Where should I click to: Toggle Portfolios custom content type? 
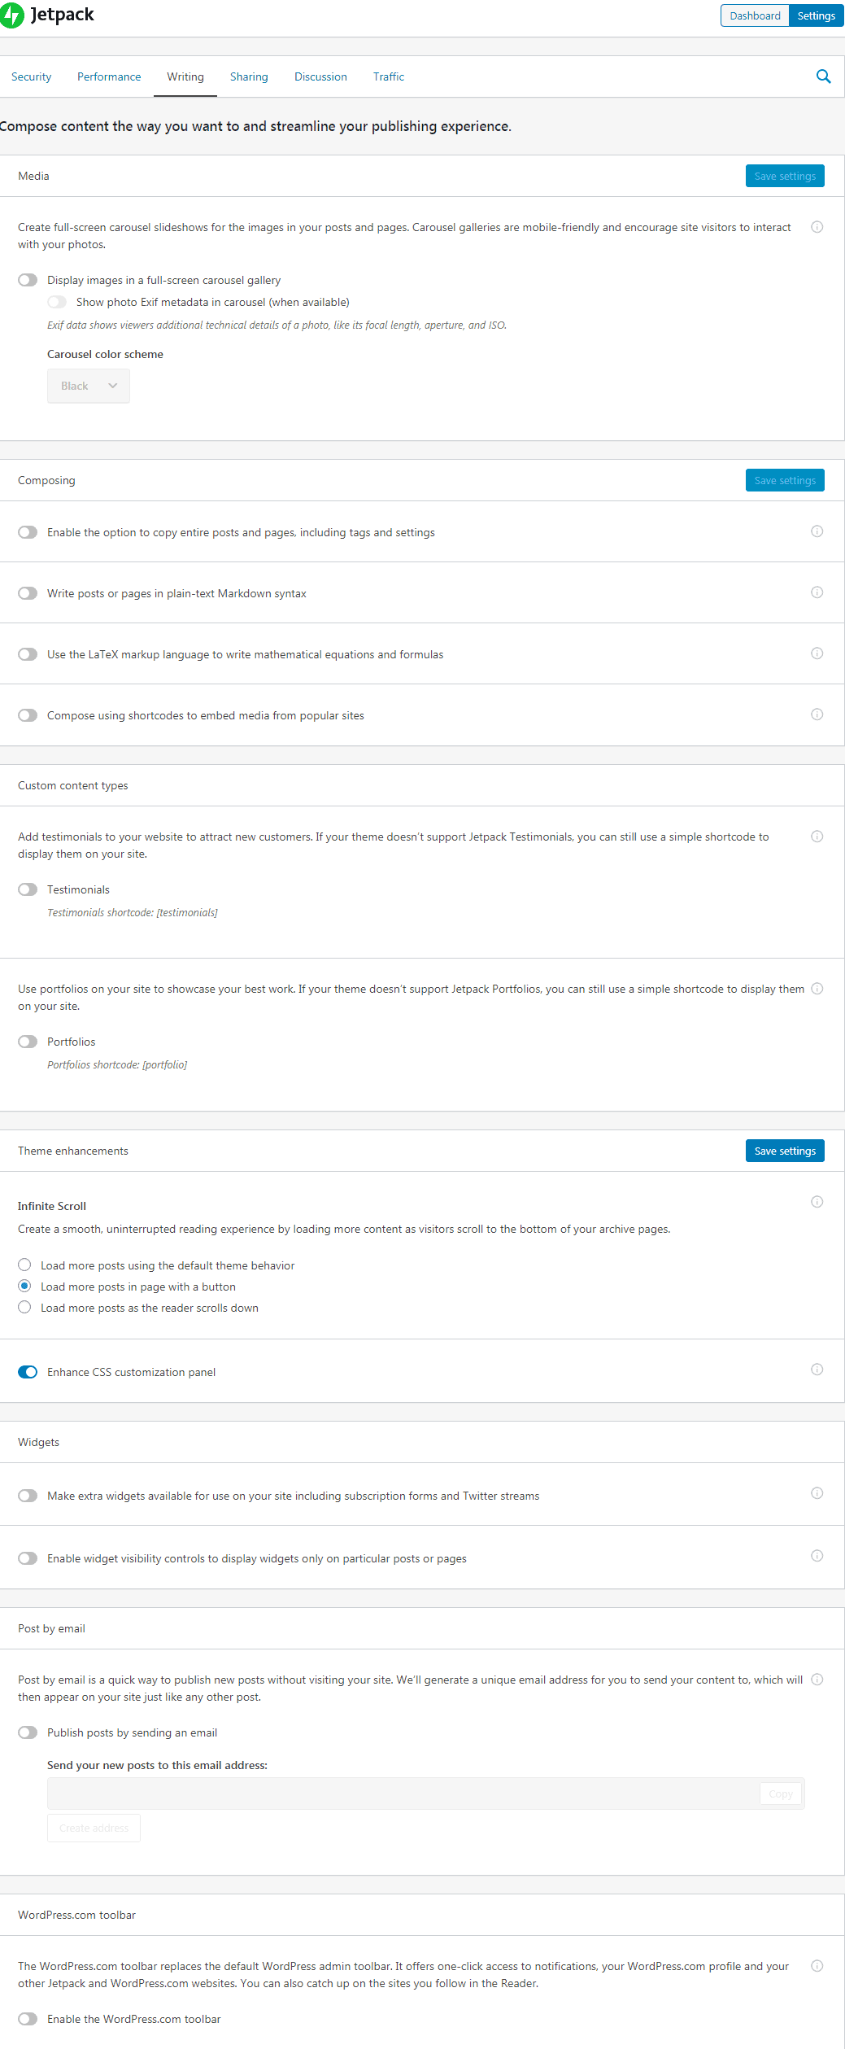coord(28,1042)
